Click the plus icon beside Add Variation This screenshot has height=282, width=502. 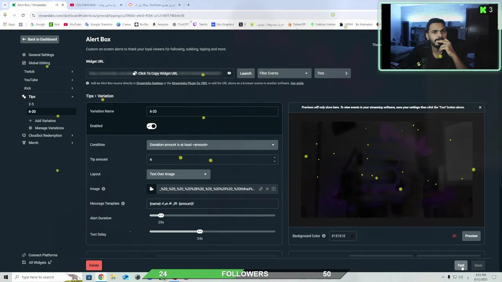point(30,121)
